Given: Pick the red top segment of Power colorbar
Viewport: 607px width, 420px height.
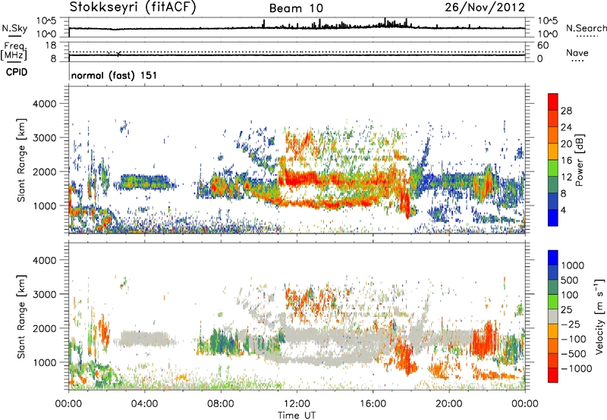Looking at the screenshot, I should pos(553,102).
